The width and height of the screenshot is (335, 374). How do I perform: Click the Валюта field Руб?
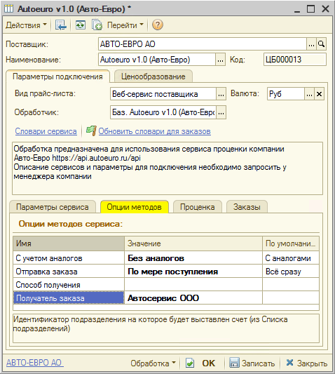[286, 94]
